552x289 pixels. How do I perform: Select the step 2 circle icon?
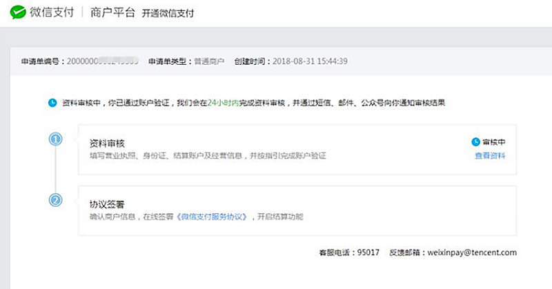coord(55,200)
